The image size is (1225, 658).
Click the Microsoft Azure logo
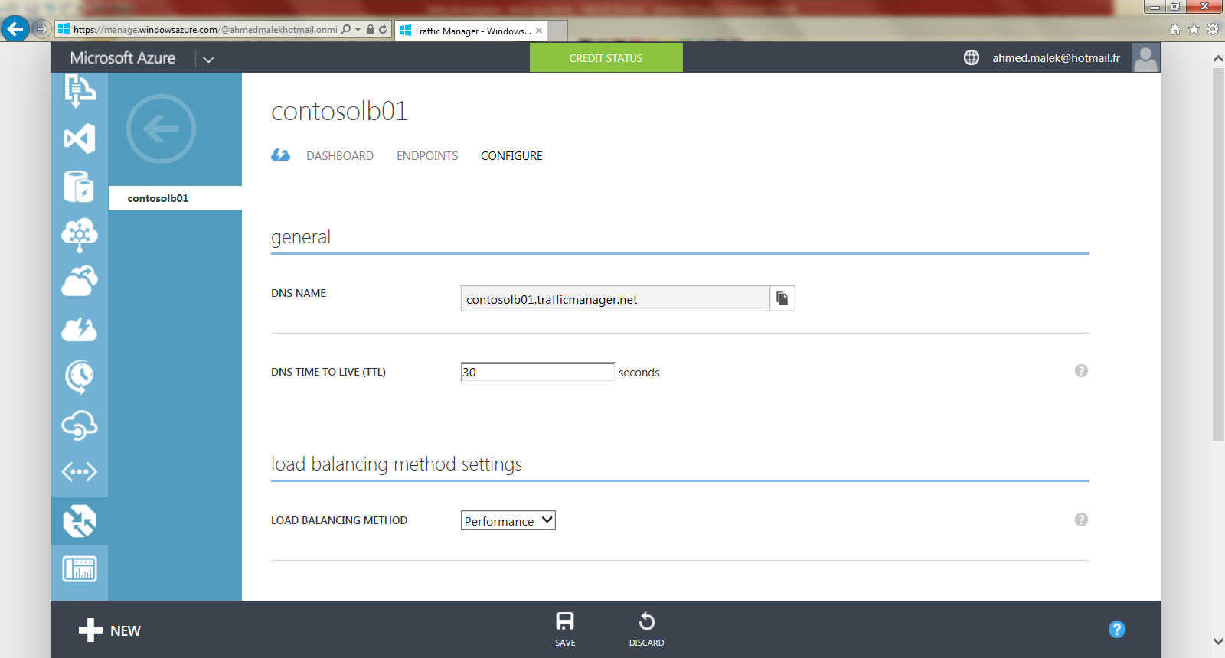coord(122,58)
